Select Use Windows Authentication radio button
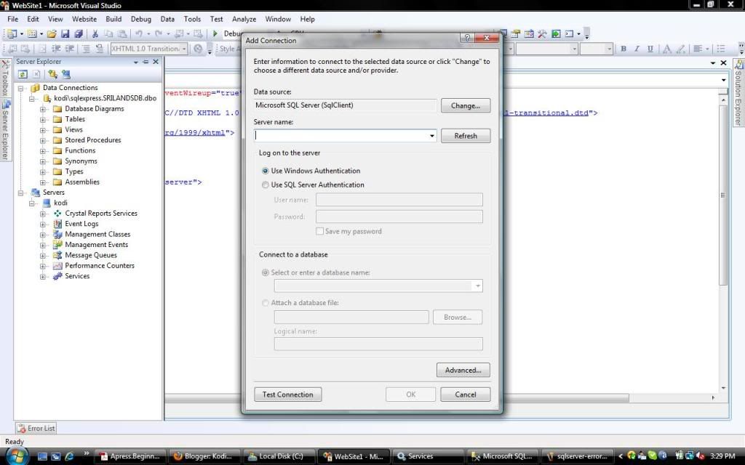The height and width of the screenshot is (465, 745). pyautogui.click(x=265, y=171)
